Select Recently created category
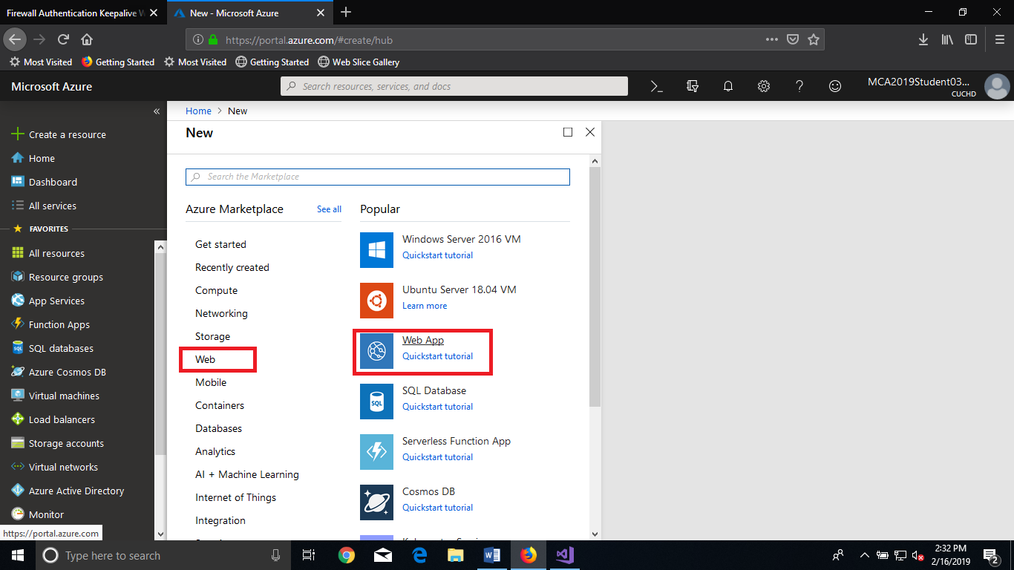Screen dimensions: 1014x570 coord(232,267)
